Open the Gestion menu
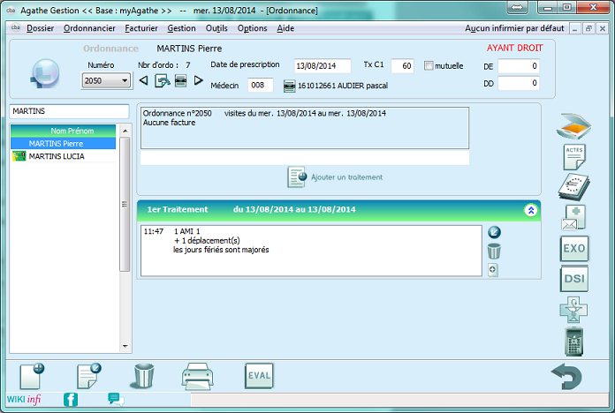 click(x=181, y=28)
